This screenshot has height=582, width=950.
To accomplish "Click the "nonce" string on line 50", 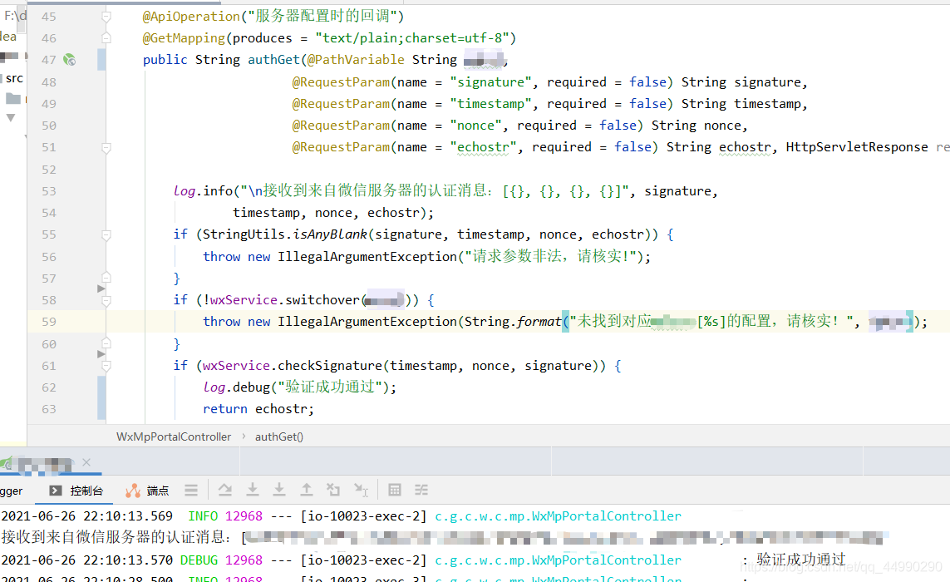I will pyautogui.click(x=475, y=126).
